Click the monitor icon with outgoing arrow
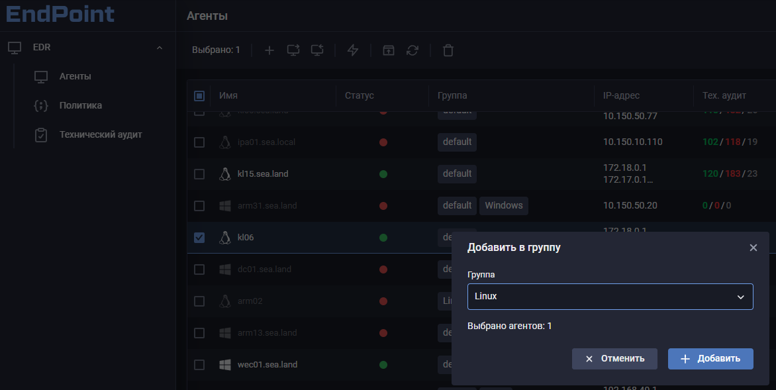 [293, 50]
